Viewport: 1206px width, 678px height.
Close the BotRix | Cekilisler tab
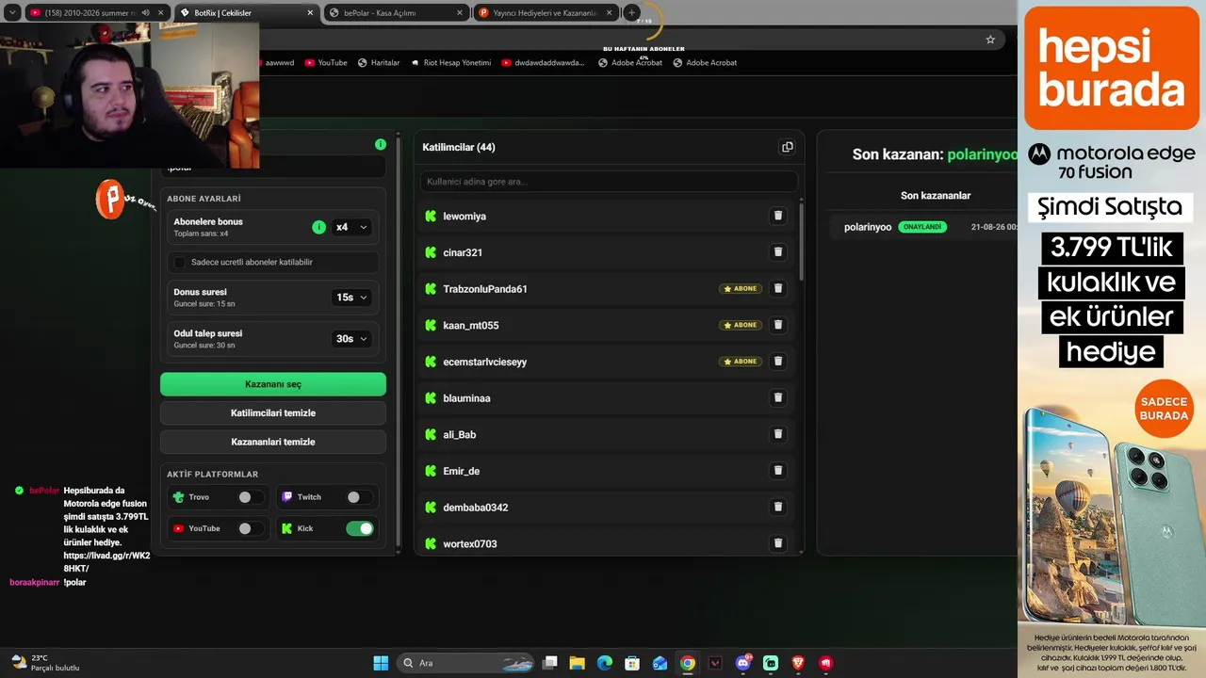tap(308, 12)
